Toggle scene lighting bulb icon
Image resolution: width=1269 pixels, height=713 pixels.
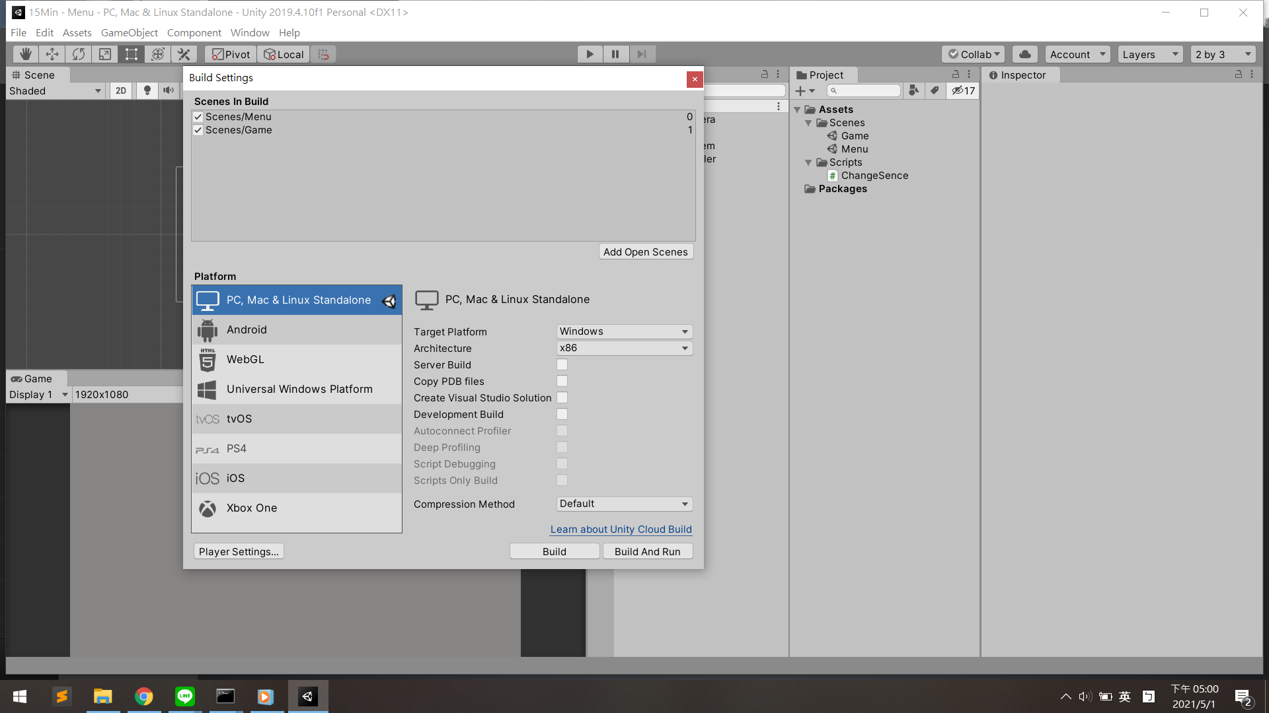click(x=147, y=90)
